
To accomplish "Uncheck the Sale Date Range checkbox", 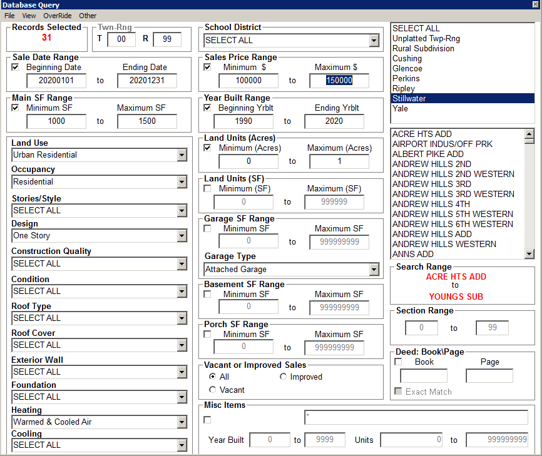I will (x=15, y=68).
